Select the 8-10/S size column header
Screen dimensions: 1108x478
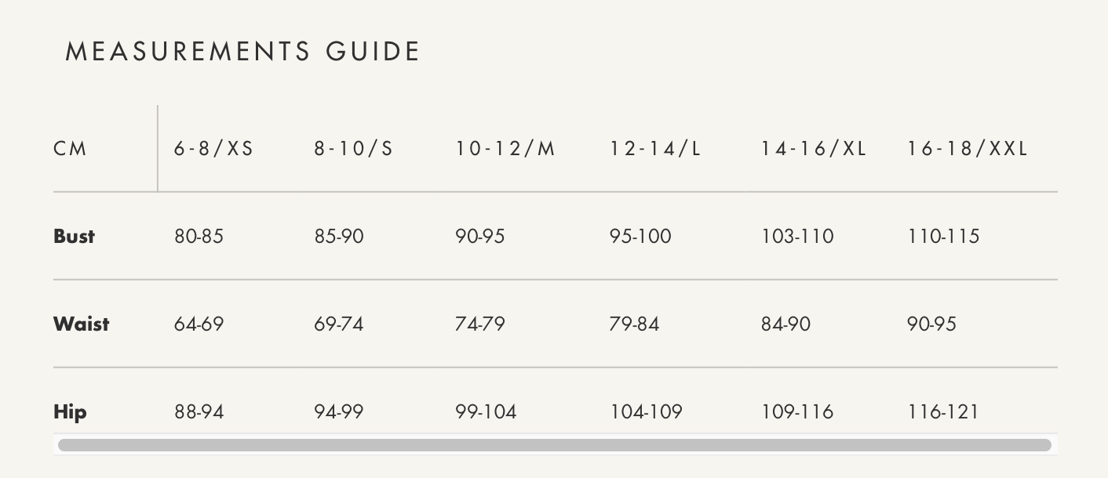[x=353, y=149]
